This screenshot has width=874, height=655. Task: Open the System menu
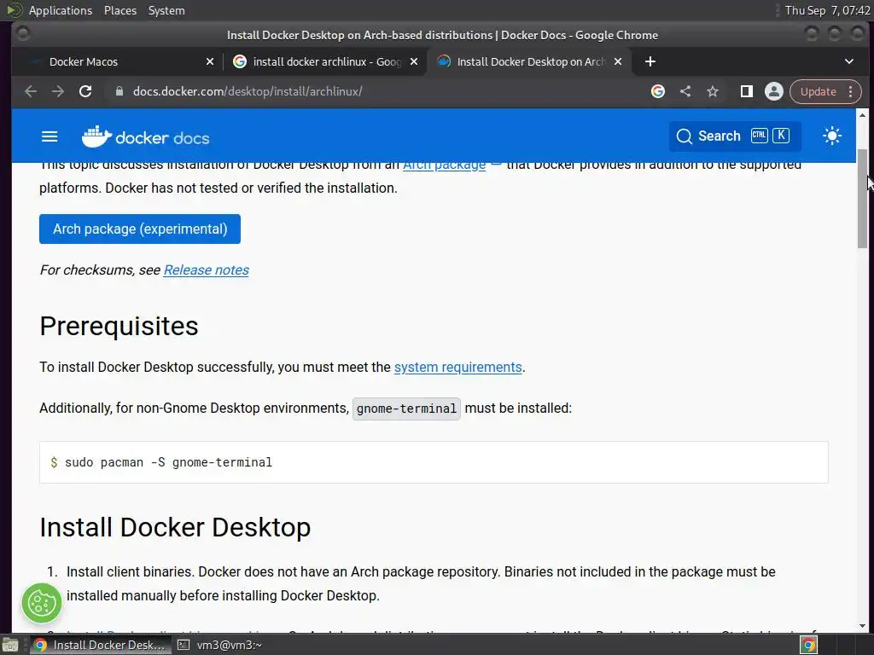click(166, 10)
